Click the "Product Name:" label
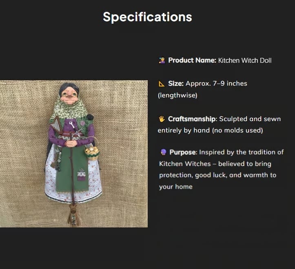 192,60
